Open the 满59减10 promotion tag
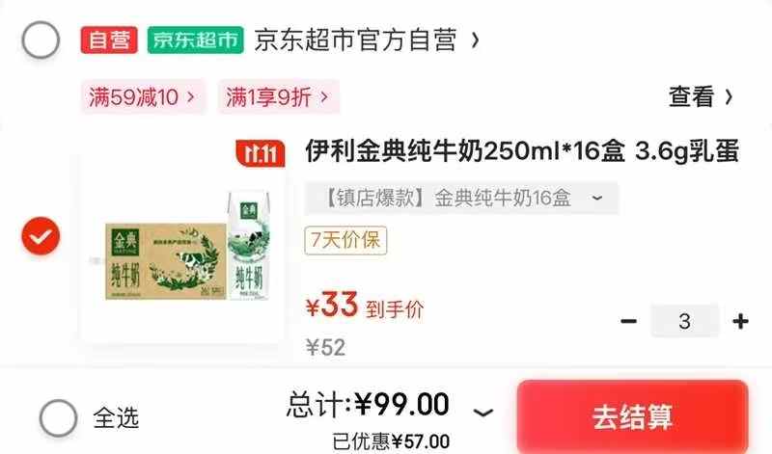The width and height of the screenshot is (772, 454). point(143,97)
